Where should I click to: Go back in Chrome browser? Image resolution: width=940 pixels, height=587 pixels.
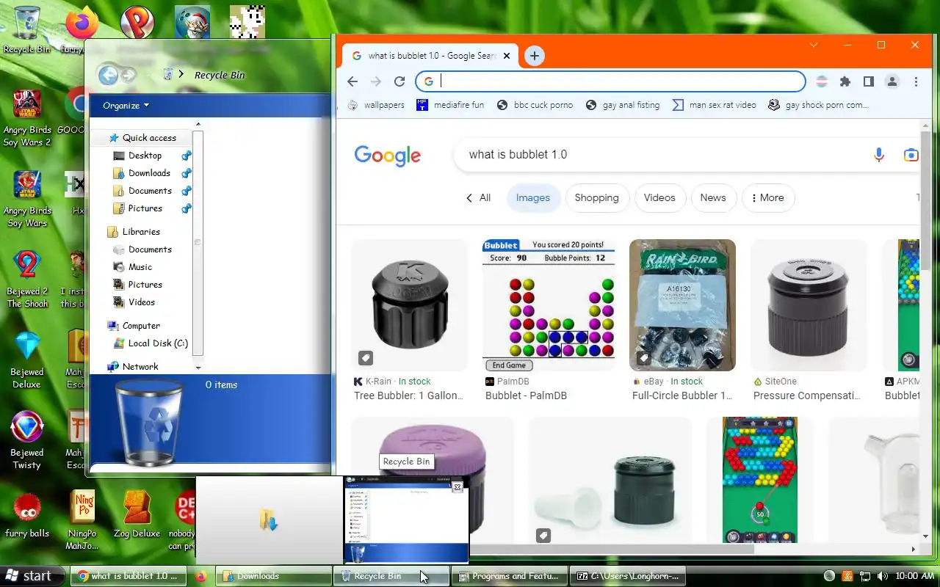coord(352,81)
